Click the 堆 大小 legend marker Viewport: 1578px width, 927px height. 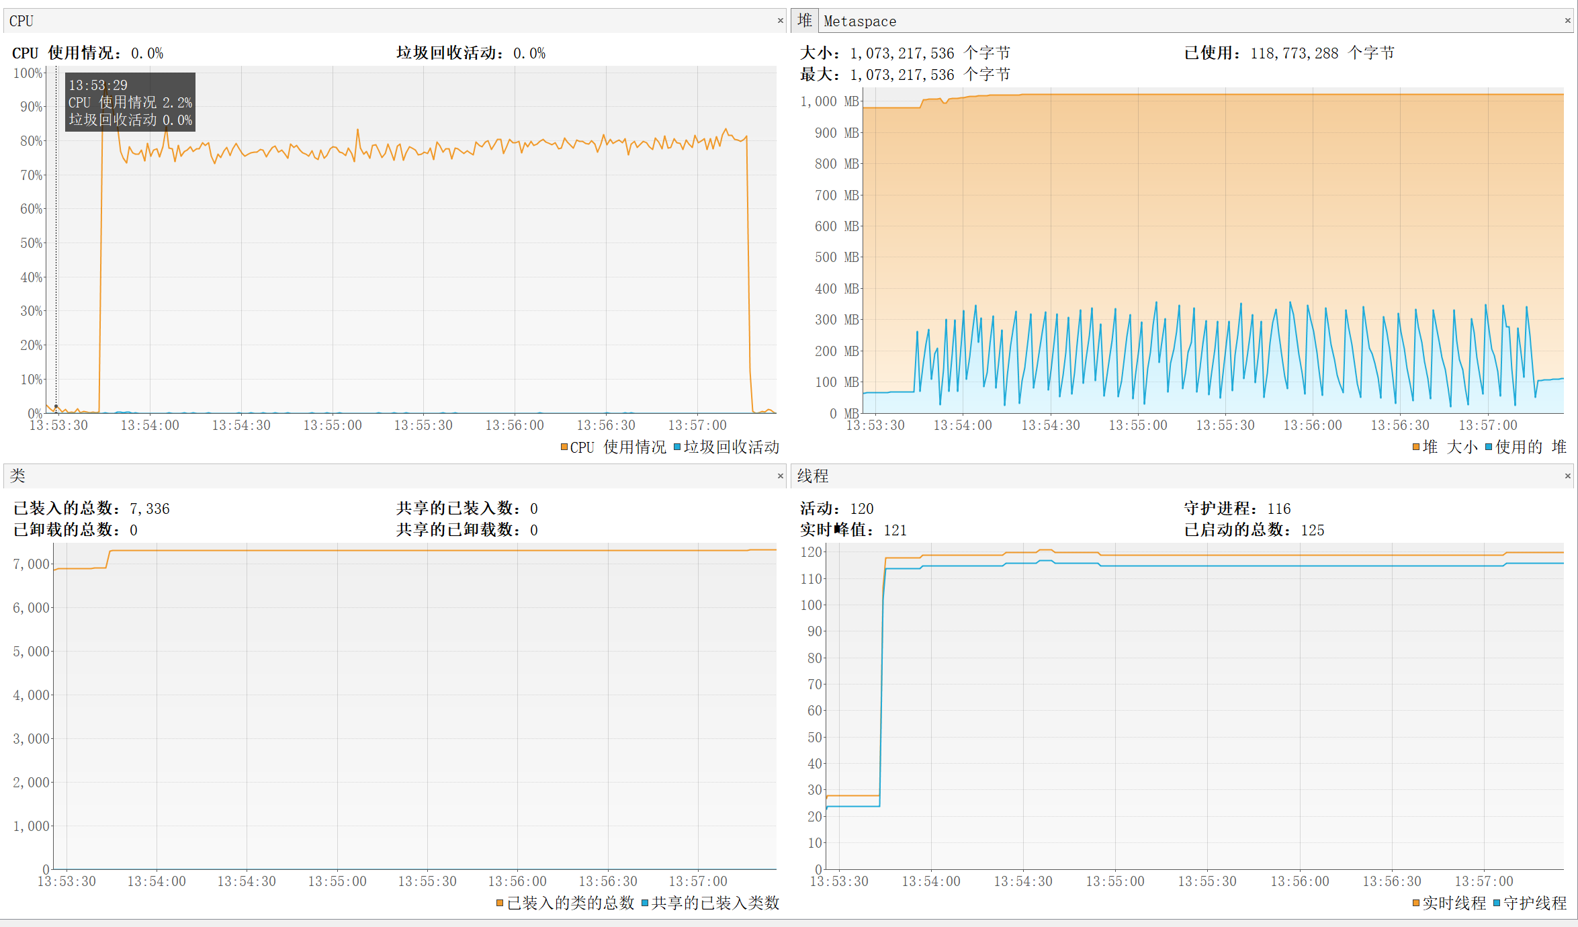(x=1416, y=447)
